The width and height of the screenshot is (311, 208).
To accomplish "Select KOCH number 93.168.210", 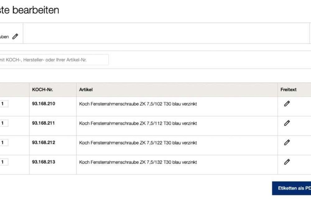I will tap(44, 103).
